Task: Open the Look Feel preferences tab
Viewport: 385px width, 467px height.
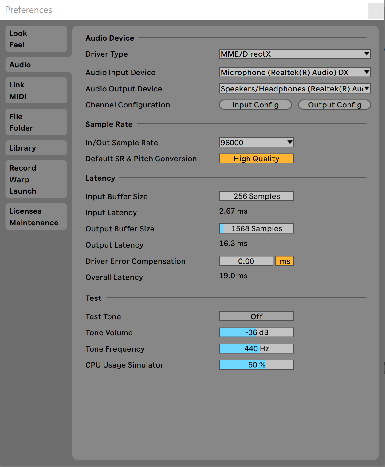Action: coord(36,39)
